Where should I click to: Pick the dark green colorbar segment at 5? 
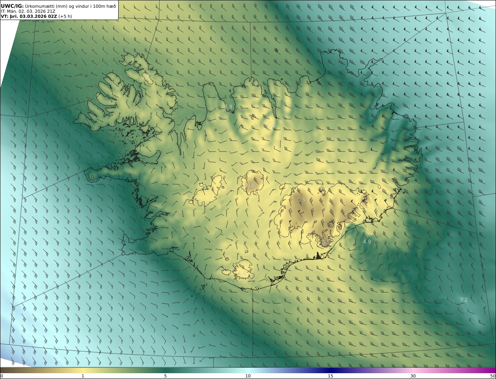[x=165, y=370]
